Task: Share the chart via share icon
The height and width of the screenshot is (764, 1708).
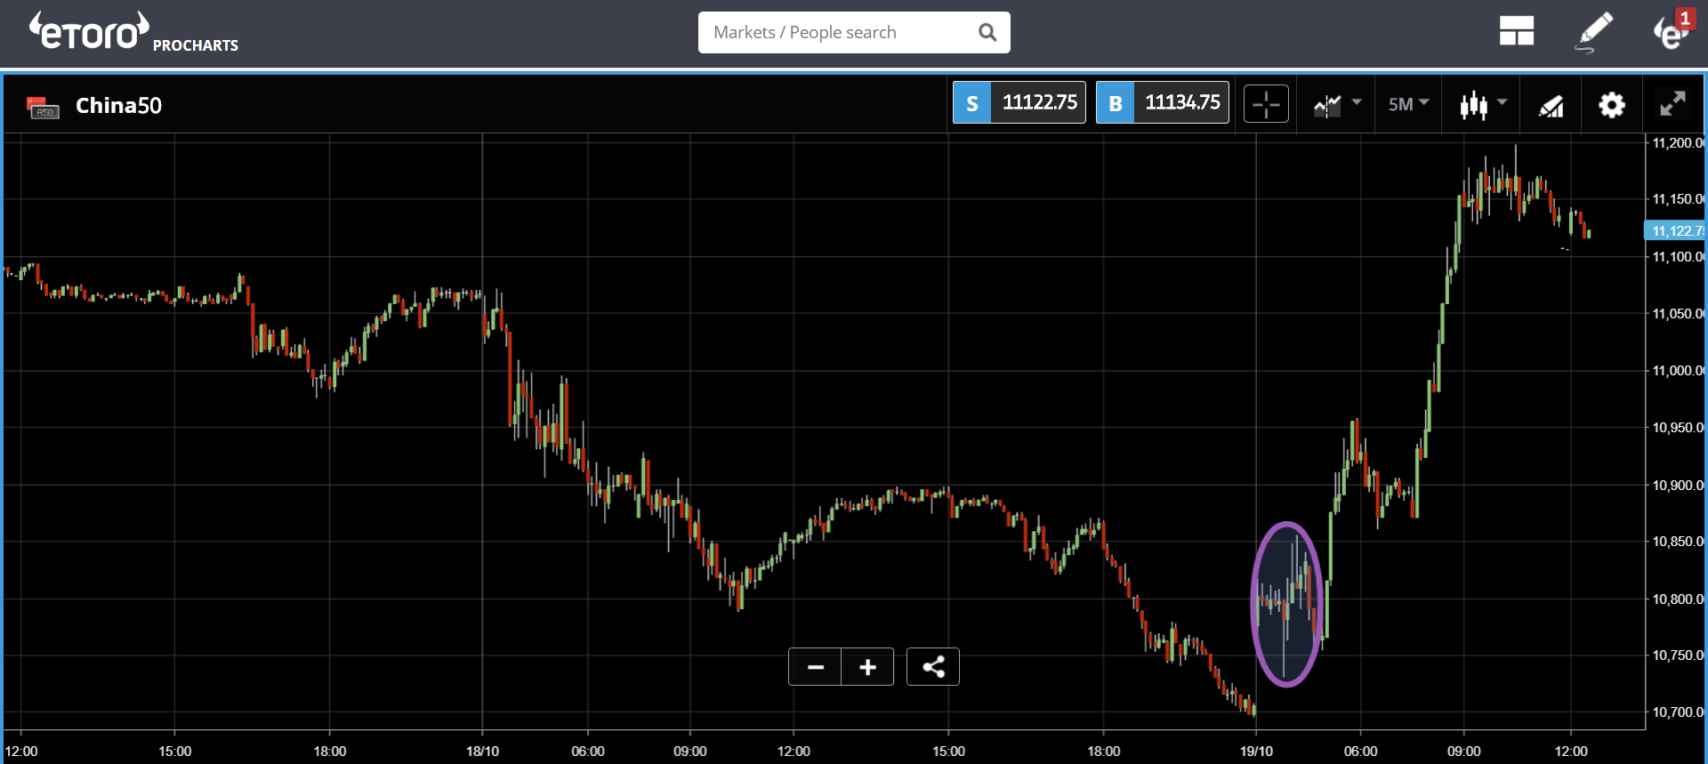Action: [933, 667]
